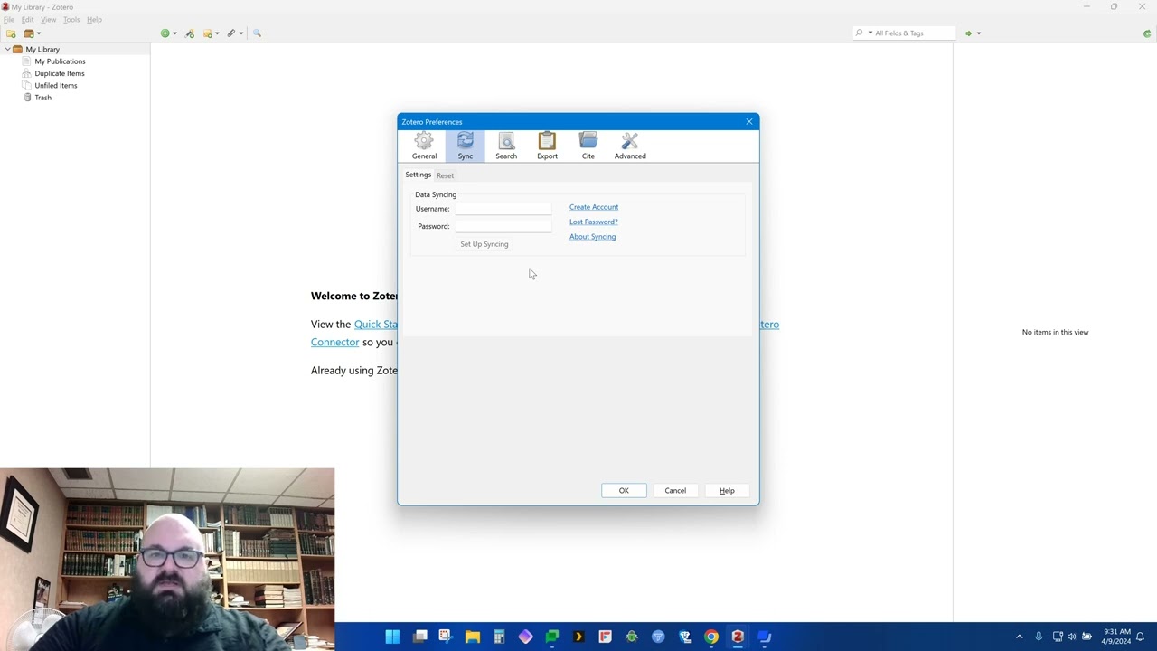Open the Locate dropdown arrow
This screenshot has width=1157, height=651.
tap(978, 33)
